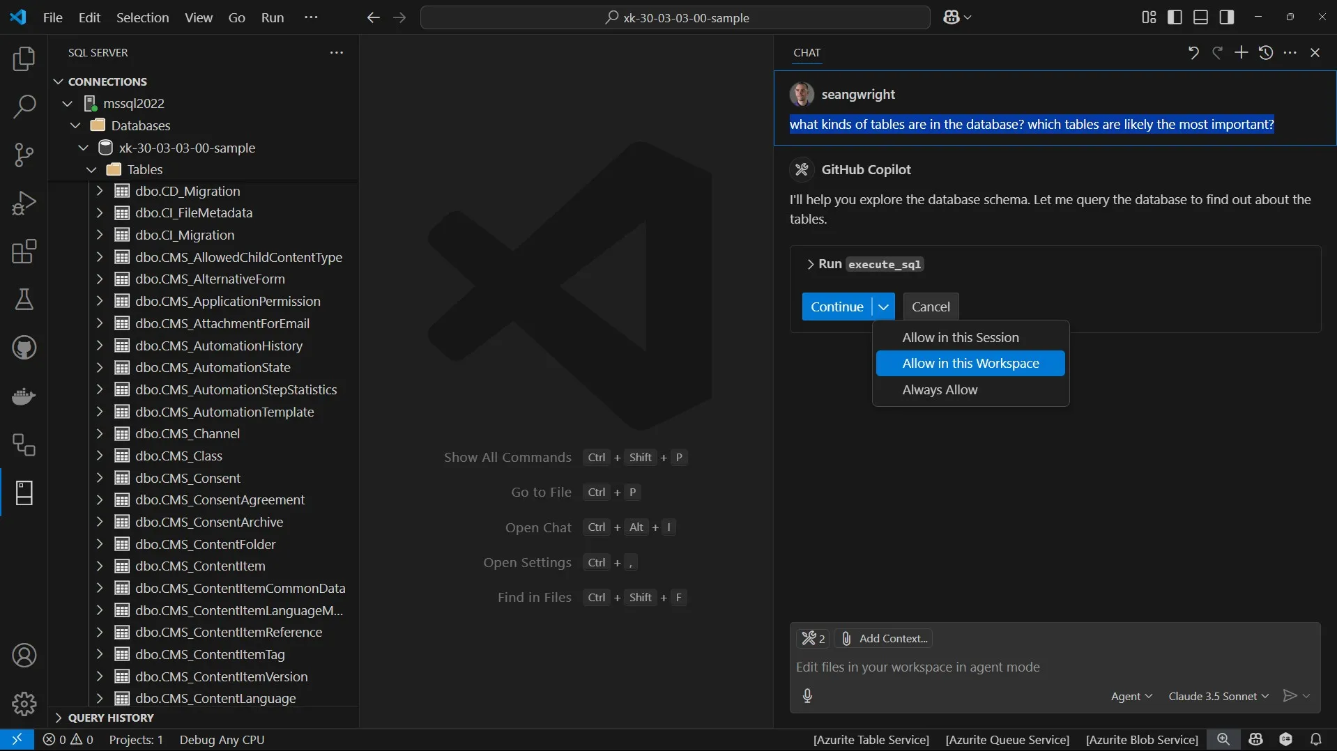Send the chat message arrow
The image size is (1337, 751).
click(1290, 696)
